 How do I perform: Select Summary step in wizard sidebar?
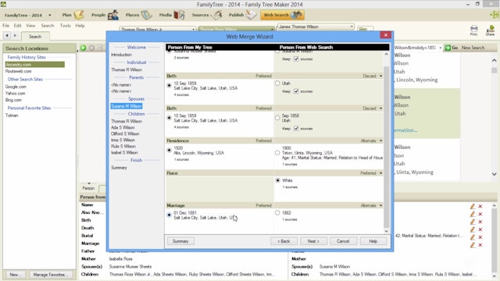[119, 168]
